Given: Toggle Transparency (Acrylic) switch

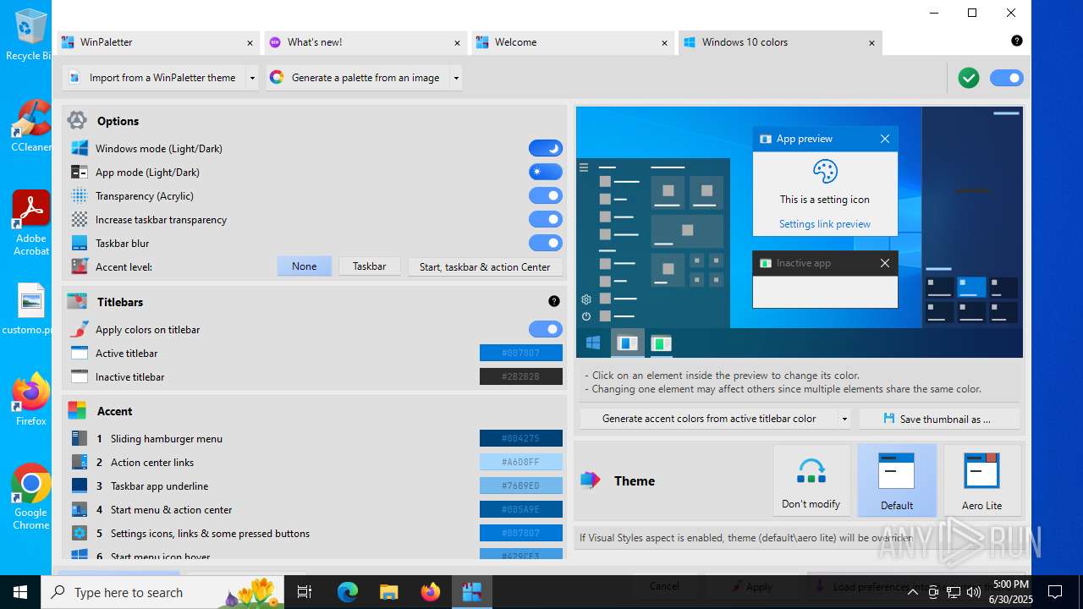Looking at the screenshot, I should pyautogui.click(x=546, y=195).
